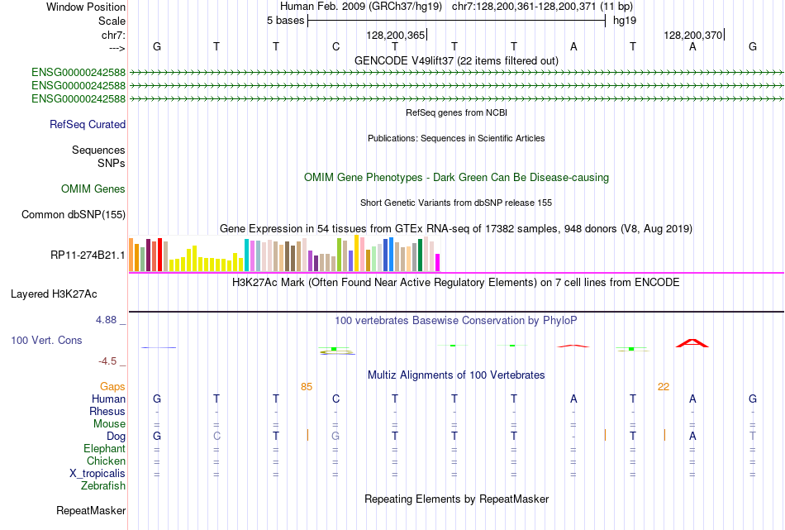The image size is (785, 530).
Task: Click the Common dbSNP(155) label
Action: [74, 214]
